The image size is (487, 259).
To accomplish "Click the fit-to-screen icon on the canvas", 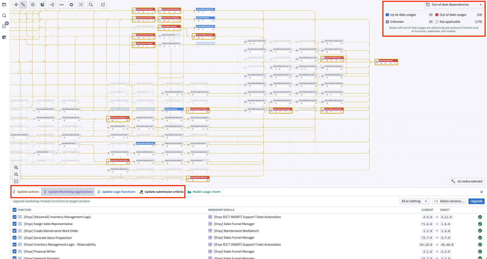I will (16, 181).
